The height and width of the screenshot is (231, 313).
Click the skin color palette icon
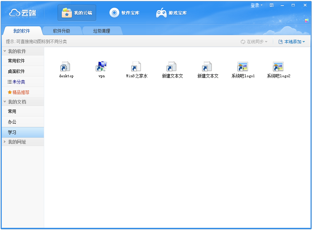[307, 21]
